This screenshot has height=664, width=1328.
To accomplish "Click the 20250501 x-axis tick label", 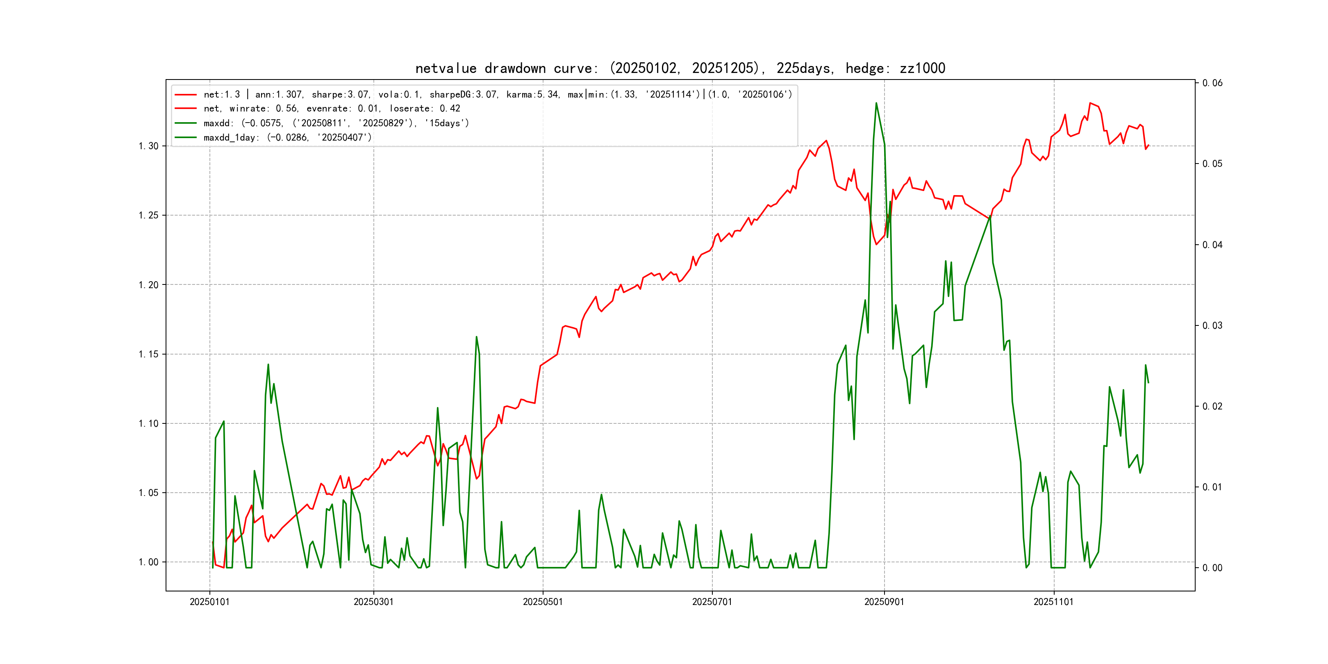I will point(542,602).
